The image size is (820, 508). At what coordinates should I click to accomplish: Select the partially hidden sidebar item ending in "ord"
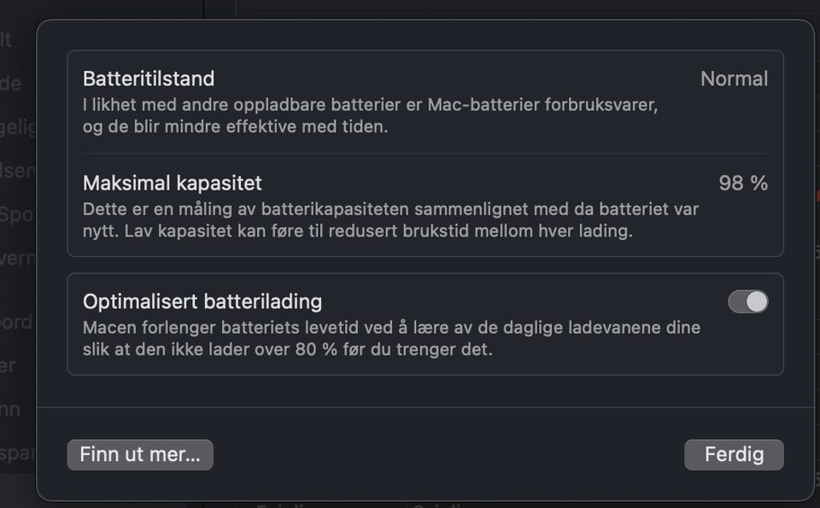(16, 322)
